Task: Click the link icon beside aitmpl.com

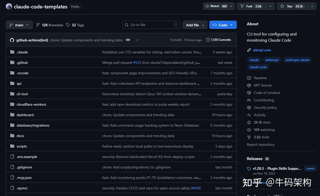Action: point(249,50)
